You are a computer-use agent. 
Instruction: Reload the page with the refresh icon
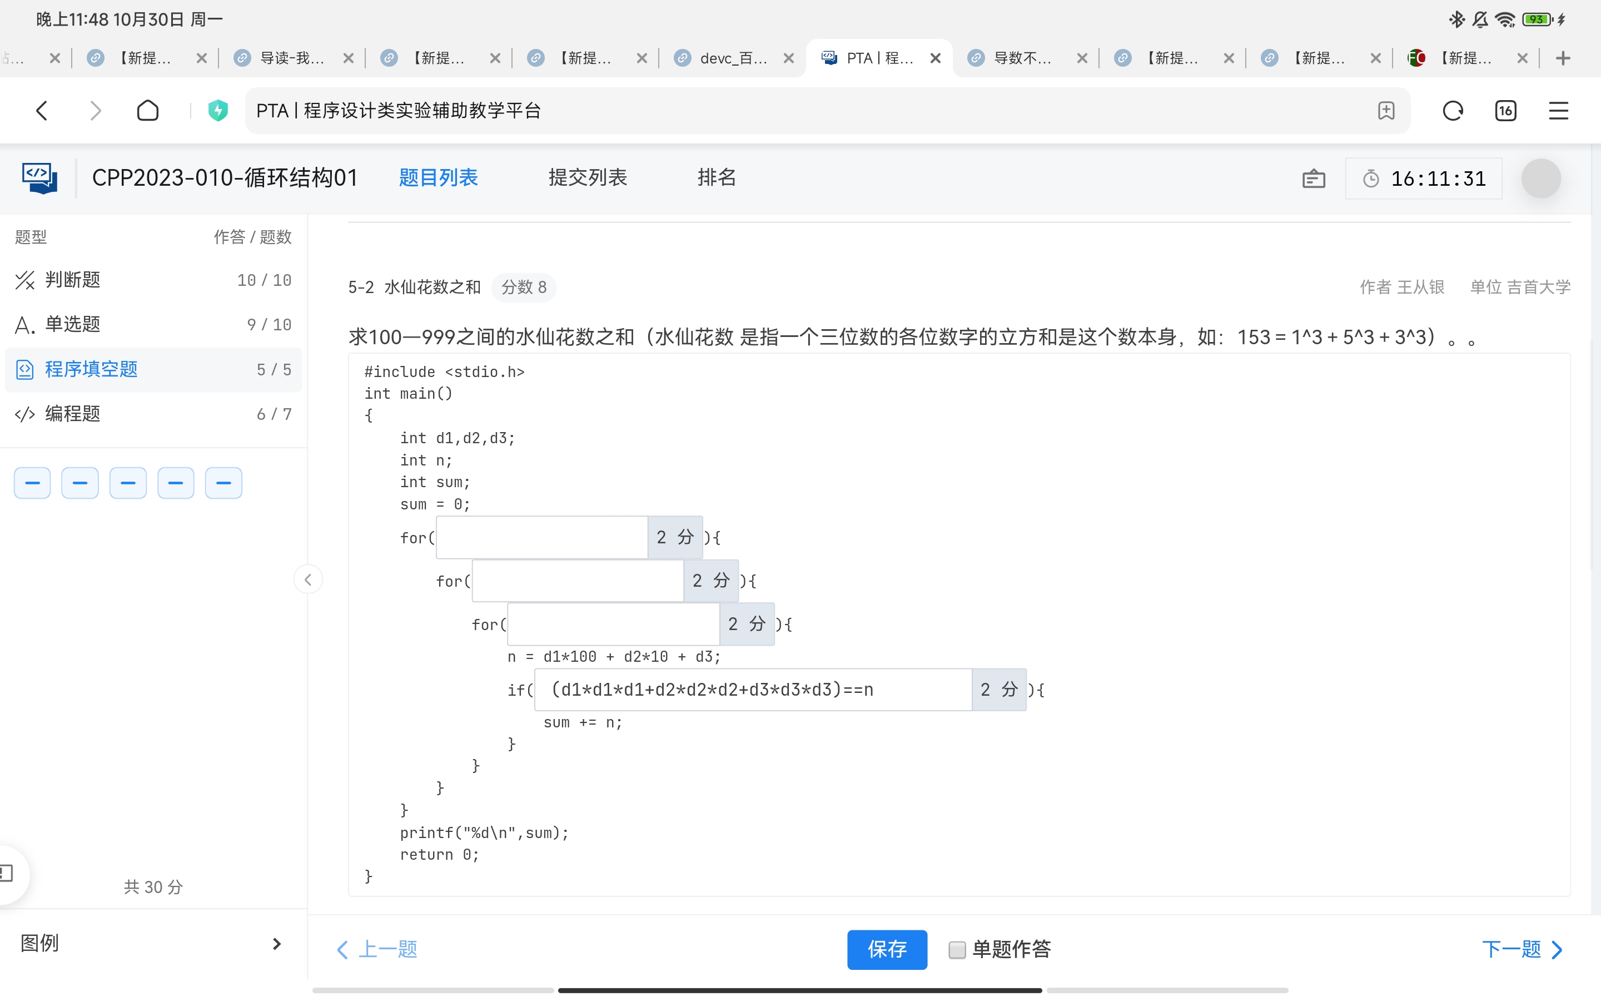pyautogui.click(x=1452, y=111)
